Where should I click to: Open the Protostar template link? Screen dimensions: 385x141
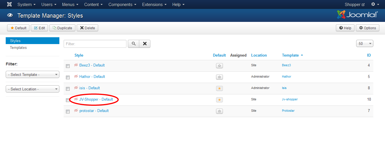[288, 111]
